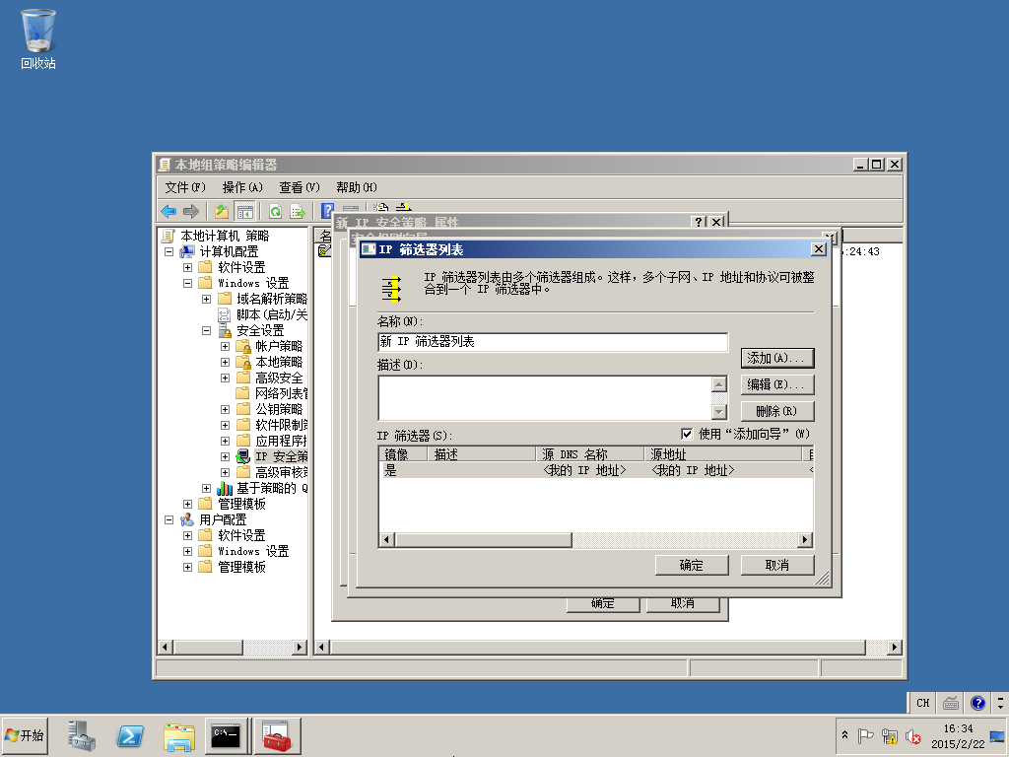This screenshot has height=757, width=1009.
Task: Click the forward arrow toolbar icon
Action: click(x=190, y=211)
